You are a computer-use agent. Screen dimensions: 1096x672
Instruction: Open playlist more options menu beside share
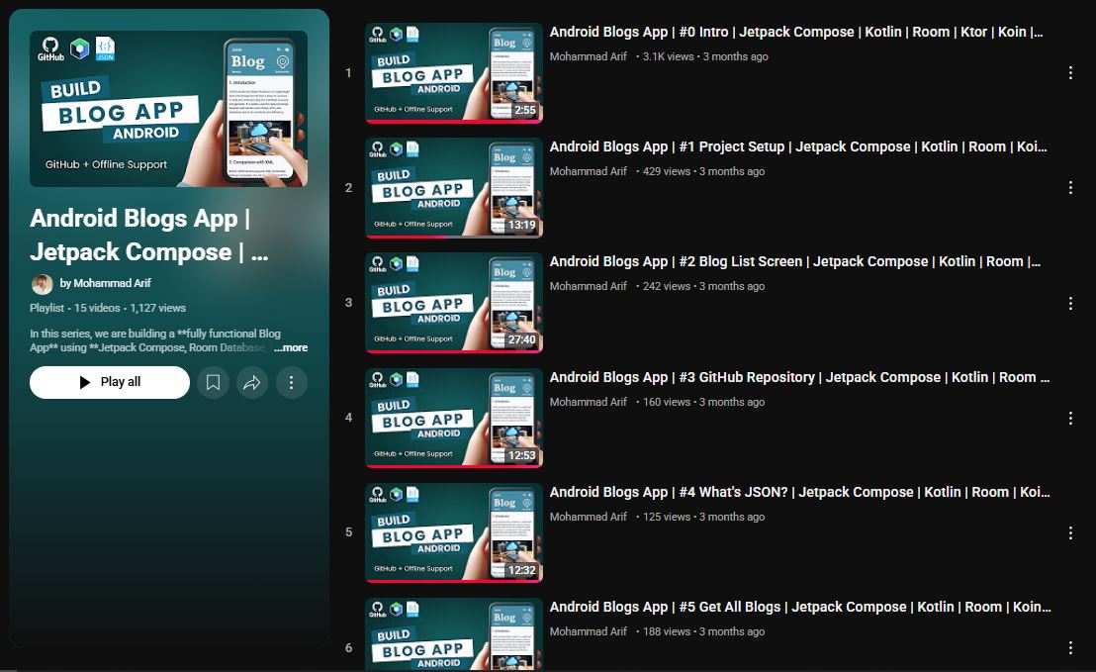click(292, 382)
